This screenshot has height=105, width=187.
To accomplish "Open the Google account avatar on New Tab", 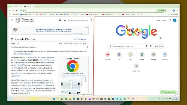I will point(175,20).
